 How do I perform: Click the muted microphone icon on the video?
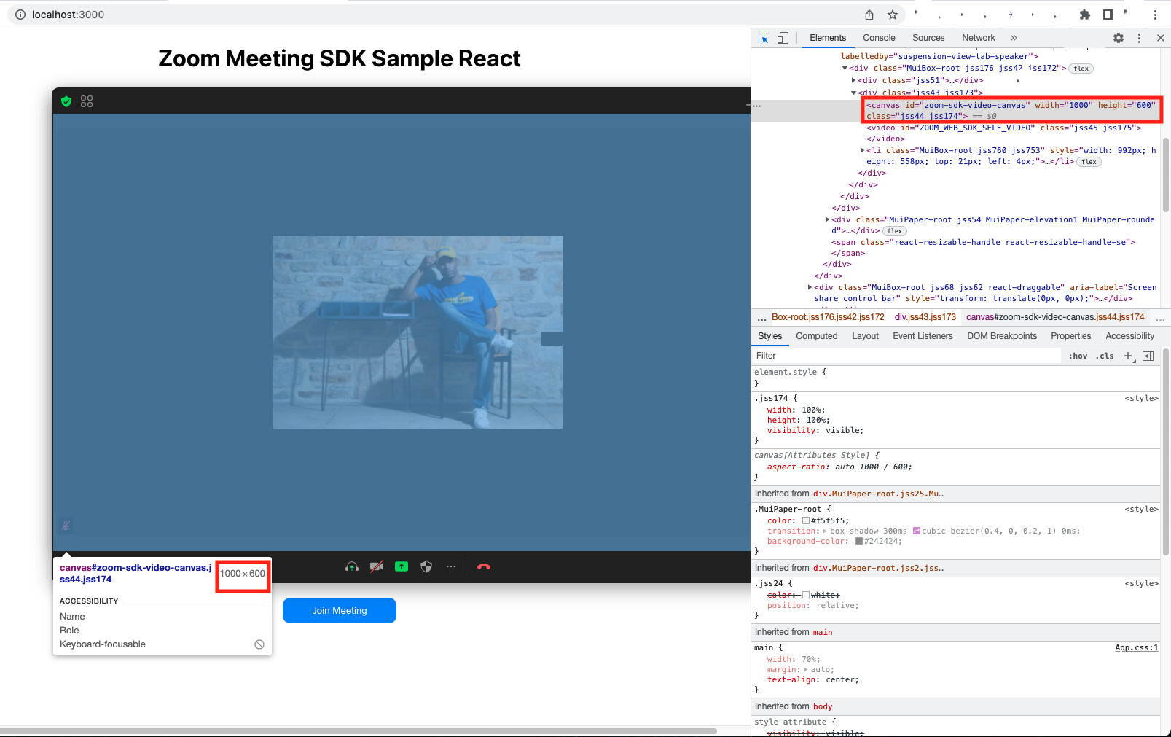(66, 525)
